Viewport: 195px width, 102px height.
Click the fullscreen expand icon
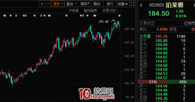(132, 4)
